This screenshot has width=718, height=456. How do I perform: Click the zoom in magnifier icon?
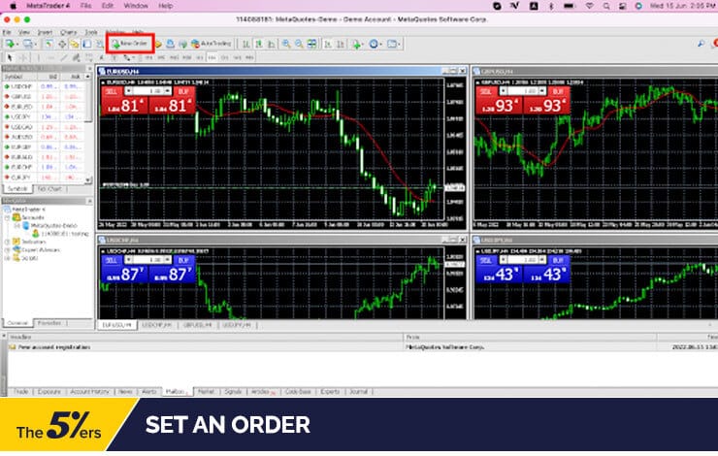click(x=286, y=44)
